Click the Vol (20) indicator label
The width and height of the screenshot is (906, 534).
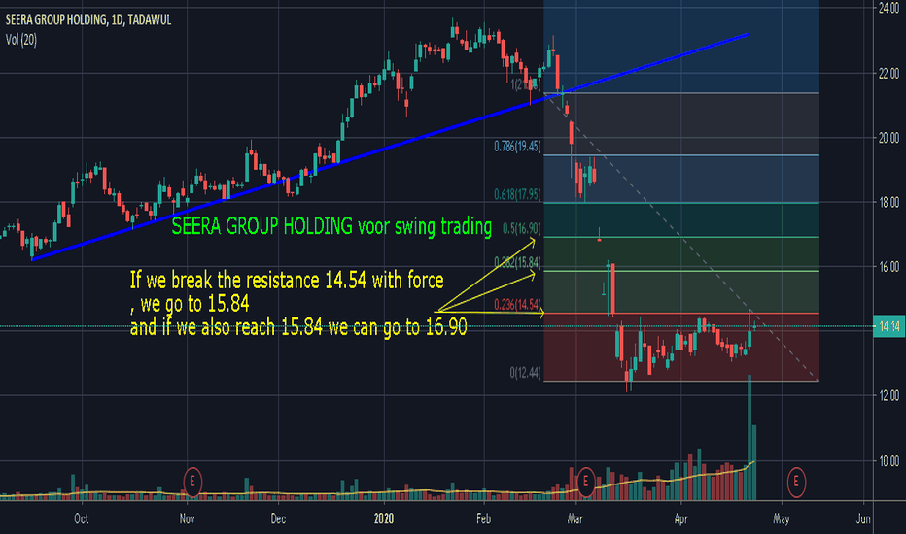tap(21, 40)
